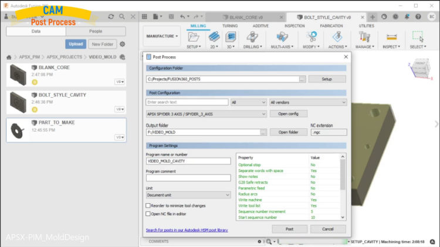440x247 pixels.
Task: Browse for configuration folder with ellipsis button
Action: pyautogui.click(x=302, y=79)
